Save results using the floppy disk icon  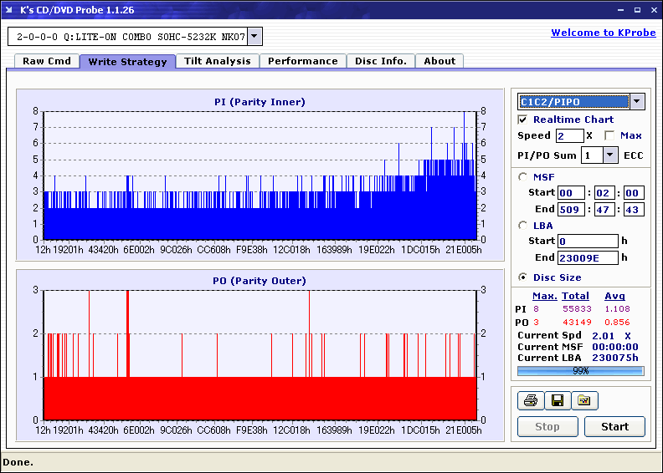(557, 401)
